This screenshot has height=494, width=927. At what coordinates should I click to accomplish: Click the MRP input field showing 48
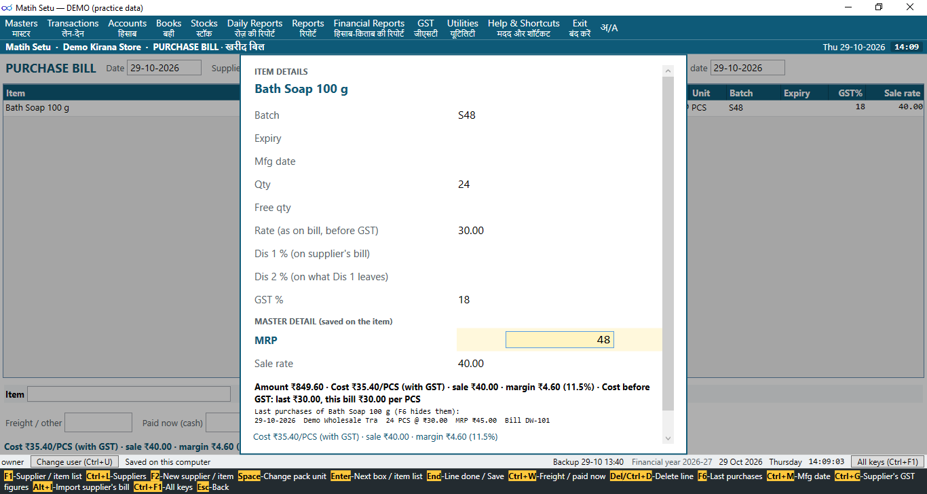[x=559, y=340]
